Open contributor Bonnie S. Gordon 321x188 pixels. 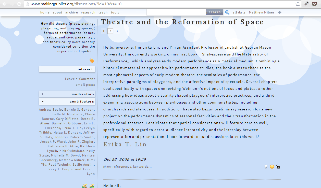coord(79,110)
